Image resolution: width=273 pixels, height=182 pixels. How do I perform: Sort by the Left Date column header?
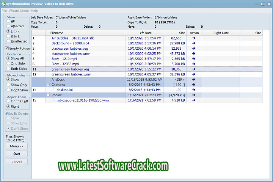click(x=145, y=33)
